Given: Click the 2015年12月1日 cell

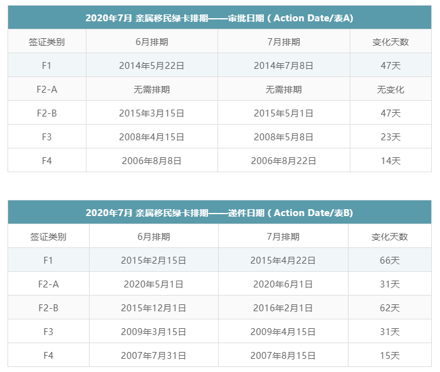Looking at the screenshot, I should [x=154, y=308].
